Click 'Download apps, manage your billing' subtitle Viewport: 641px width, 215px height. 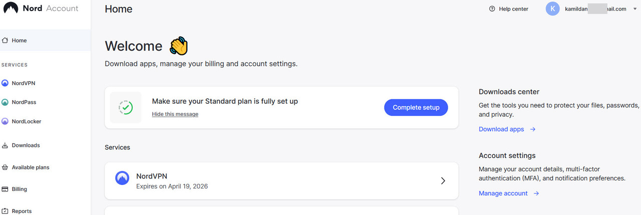(x=201, y=64)
